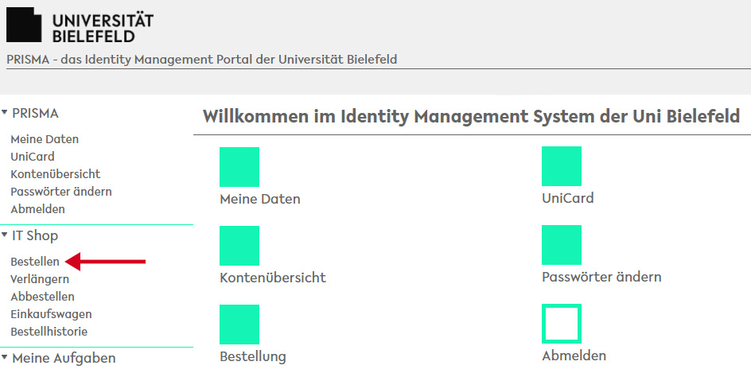Click Bestellen under IT Shop
The image size is (751, 377).
(x=35, y=262)
